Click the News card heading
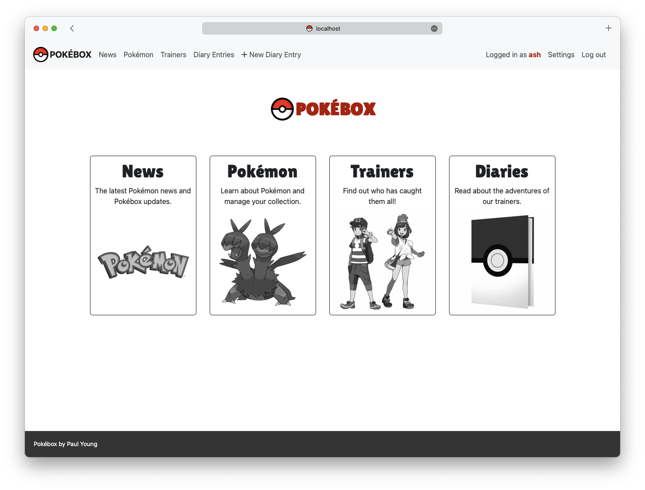The width and height of the screenshot is (645, 490). point(143,172)
